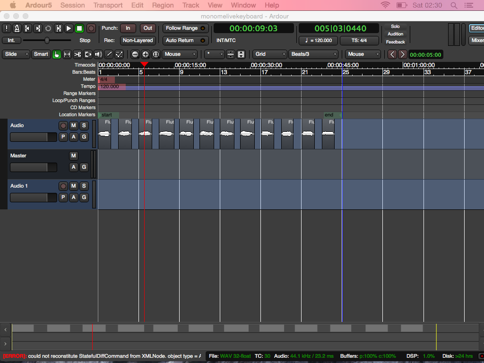Record-arm the Audio track
The image size is (484, 363).
coord(63,126)
